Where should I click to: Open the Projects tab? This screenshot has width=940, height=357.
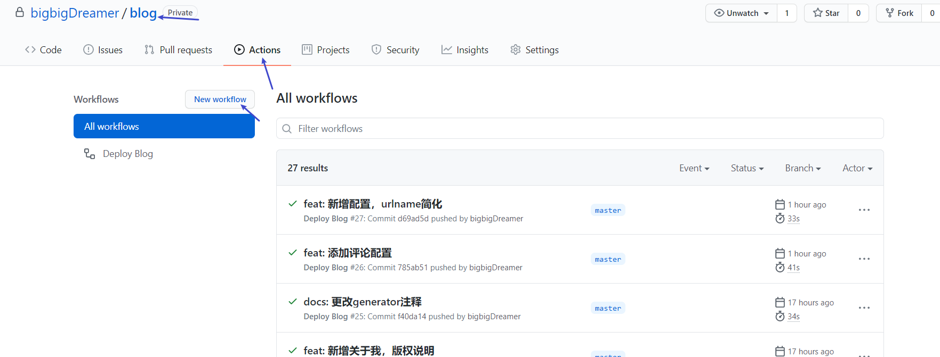point(326,49)
